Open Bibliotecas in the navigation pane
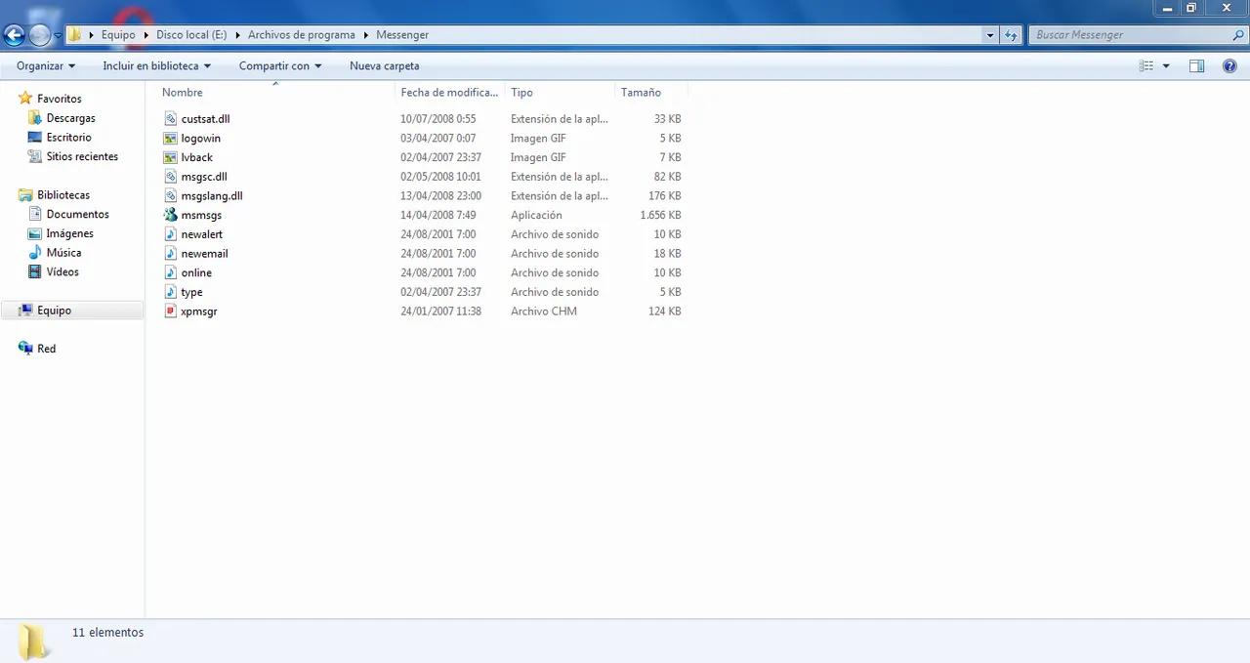 click(63, 195)
